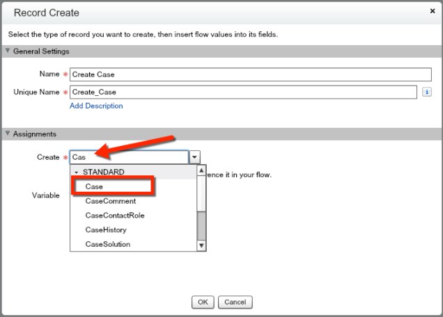
Task: Click the Name input field
Action: click(x=242, y=75)
